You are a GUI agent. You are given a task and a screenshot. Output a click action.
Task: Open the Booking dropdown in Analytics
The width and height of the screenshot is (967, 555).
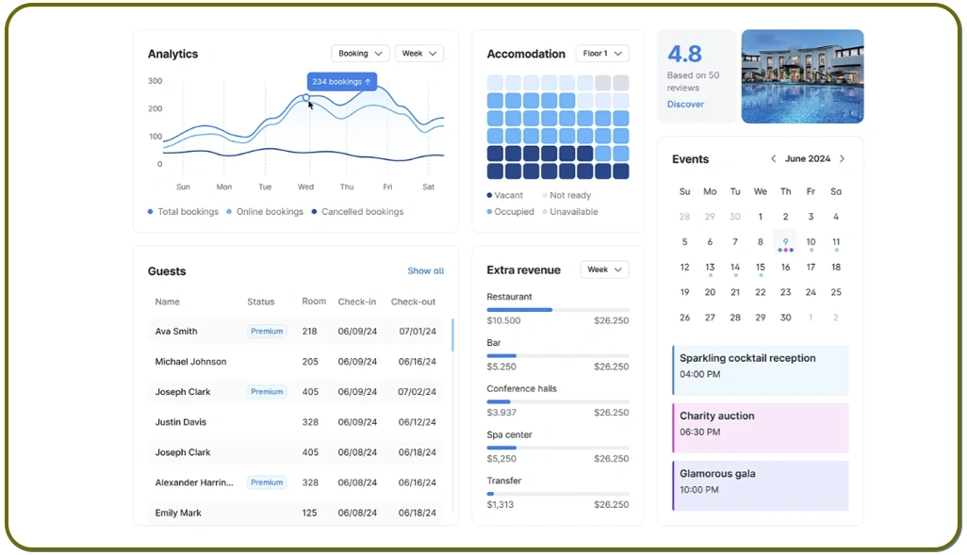[360, 54]
